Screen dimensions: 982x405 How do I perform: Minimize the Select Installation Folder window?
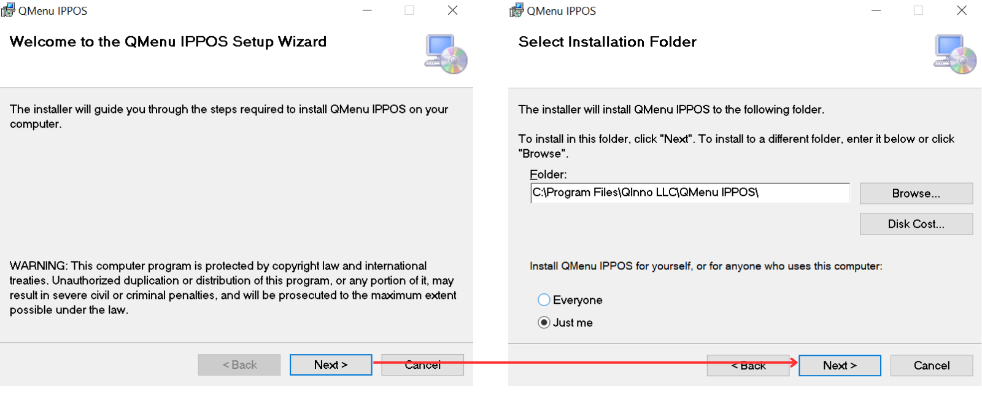click(x=876, y=10)
